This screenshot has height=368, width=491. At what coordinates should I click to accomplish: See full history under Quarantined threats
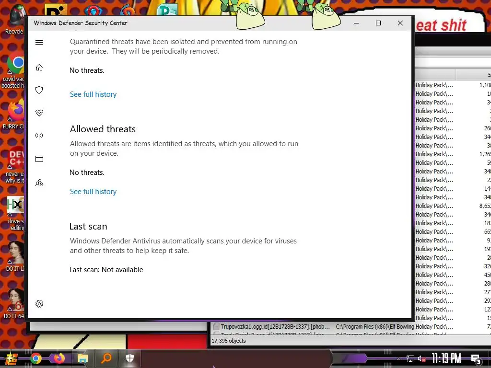[x=93, y=94]
